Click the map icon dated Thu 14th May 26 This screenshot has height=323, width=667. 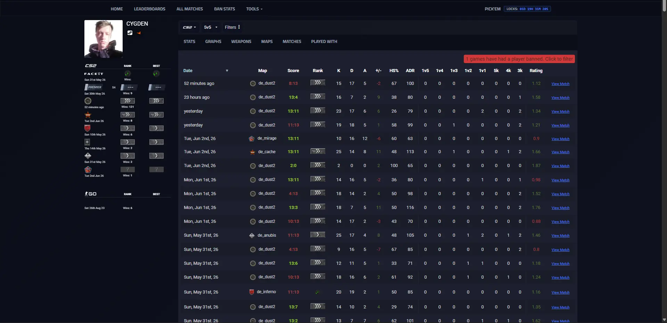click(87, 142)
